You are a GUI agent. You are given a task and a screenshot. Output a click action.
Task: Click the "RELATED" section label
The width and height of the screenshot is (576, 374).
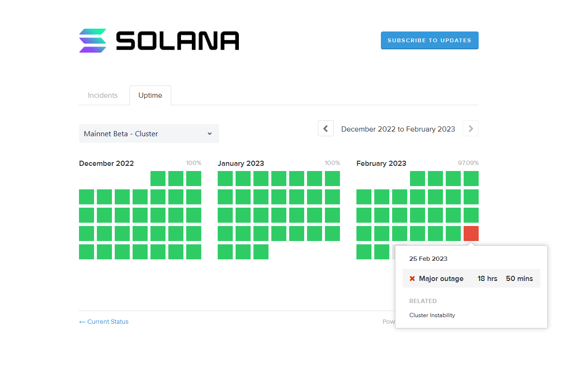pyautogui.click(x=423, y=301)
